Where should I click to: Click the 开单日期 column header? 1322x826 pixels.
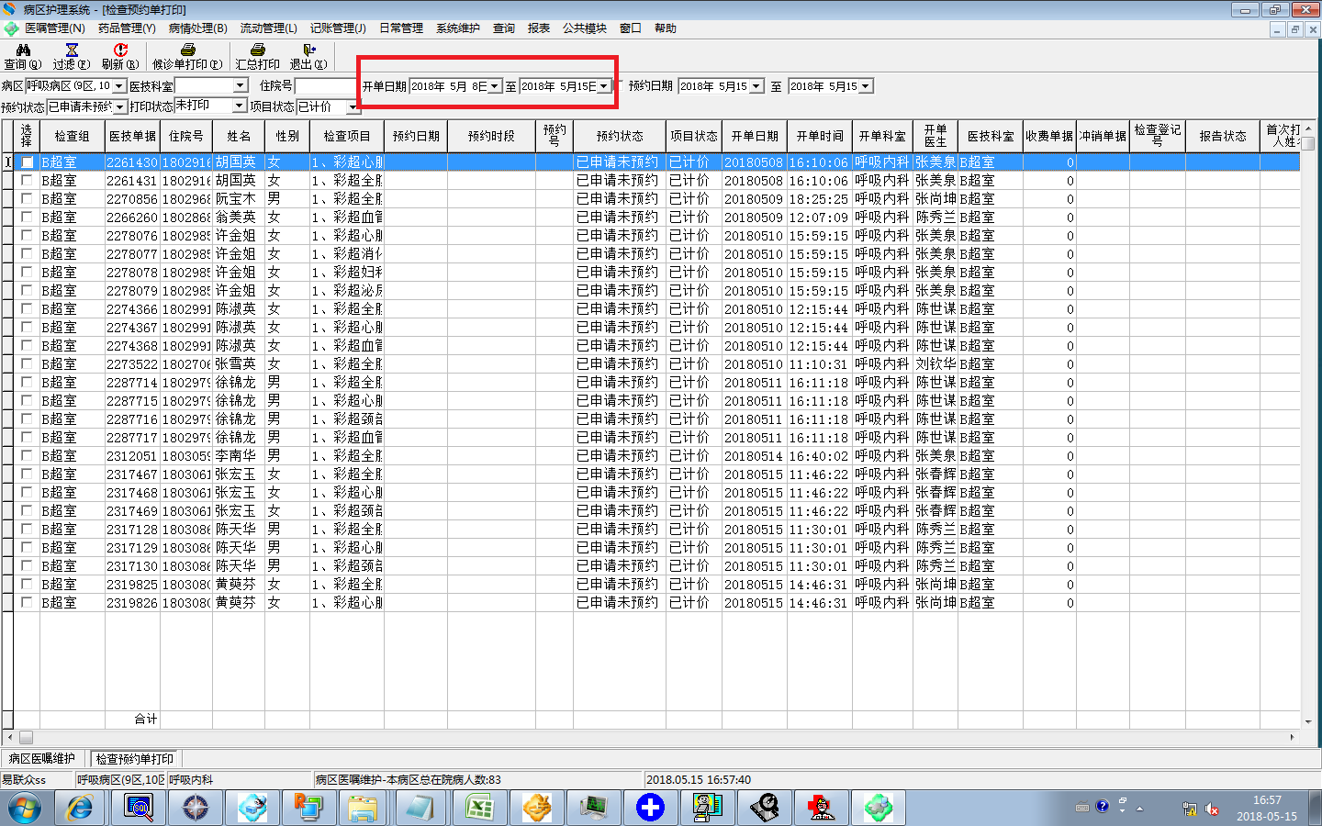click(x=755, y=136)
